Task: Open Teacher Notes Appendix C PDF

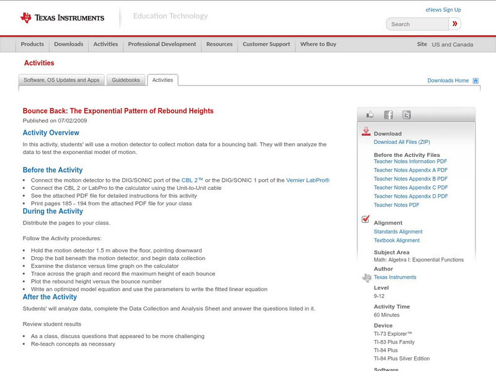Action: point(410,188)
